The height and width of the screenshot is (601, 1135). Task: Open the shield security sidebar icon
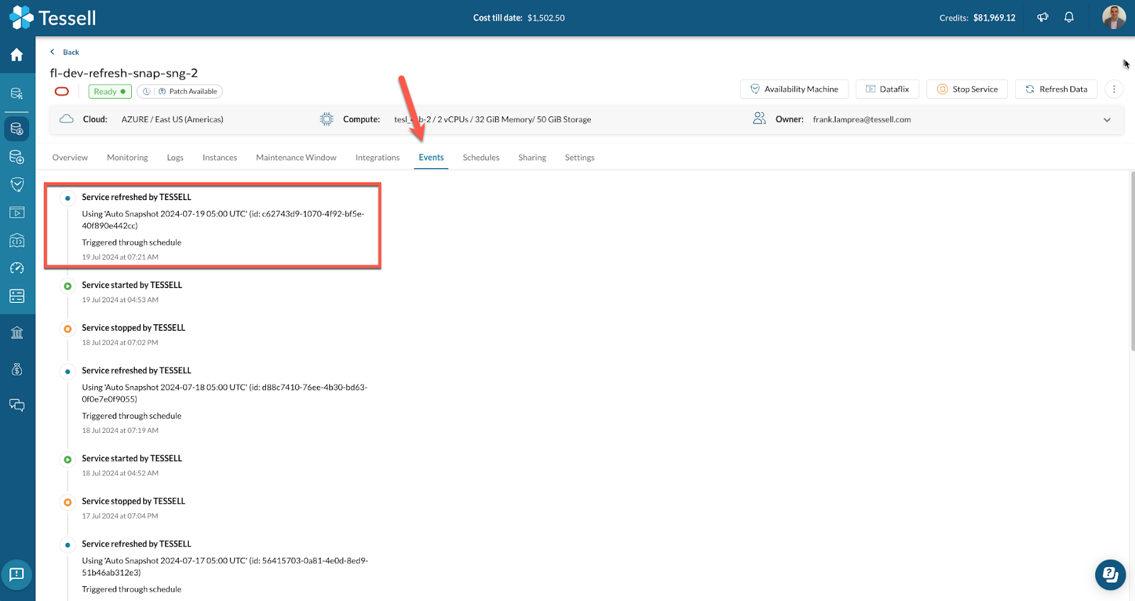[17, 185]
